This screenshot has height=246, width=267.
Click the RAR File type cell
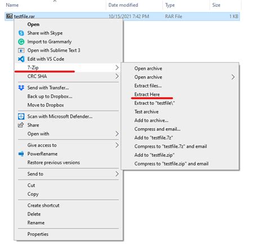tap(173, 16)
